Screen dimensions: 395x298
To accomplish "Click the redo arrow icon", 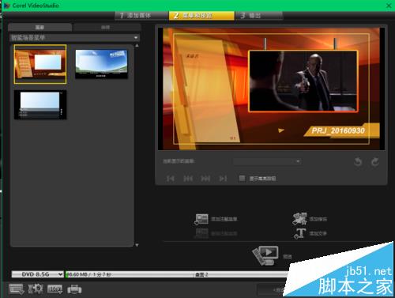I will (374, 161).
